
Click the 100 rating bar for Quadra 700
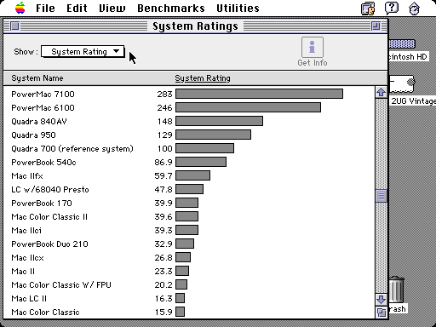(204, 148)
